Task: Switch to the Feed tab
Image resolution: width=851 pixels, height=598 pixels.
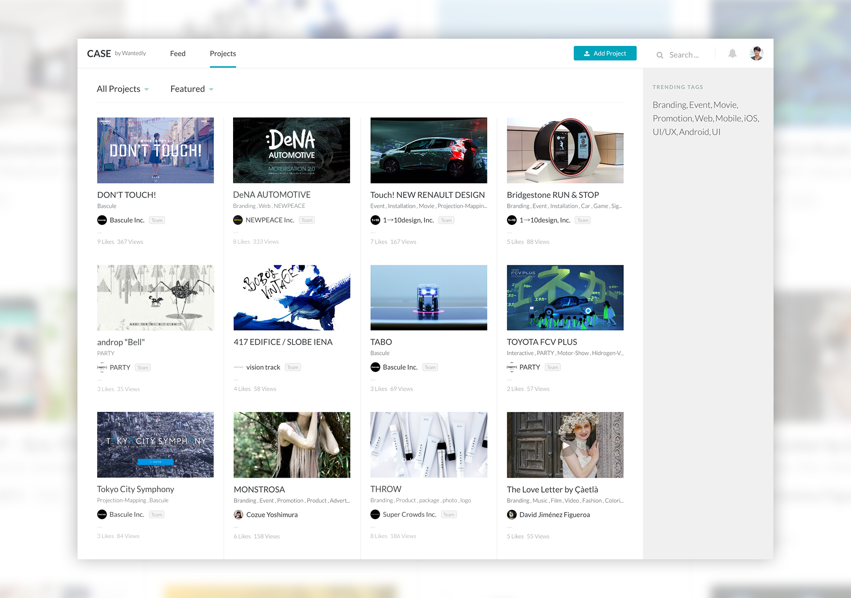Action: point(178,54)
